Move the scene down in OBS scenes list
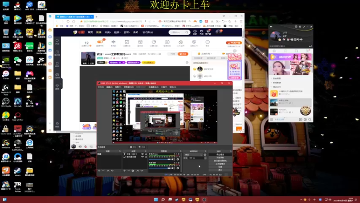 pyautogui.click(x=112, y=171)
